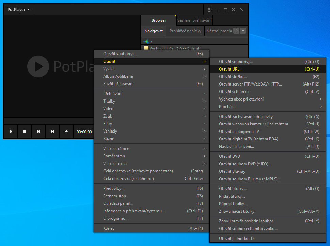Open Předvolby... (F5)
Screen dimensions: 330x246
click(x=152, y=188)
